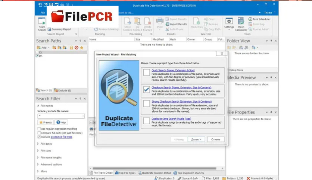Open the File menu tab
This screenshot has height=180, width=312.
(43, 13)
